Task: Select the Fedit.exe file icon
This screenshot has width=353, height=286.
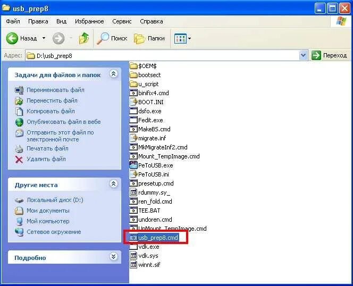Action: coord(133,120)
